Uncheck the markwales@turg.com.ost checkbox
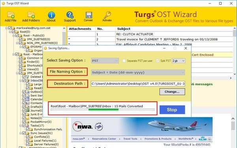 coord(10,28)
